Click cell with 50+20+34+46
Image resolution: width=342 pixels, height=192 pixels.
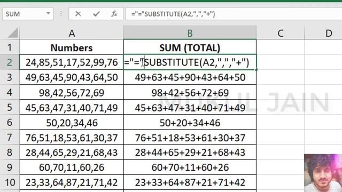190,122
